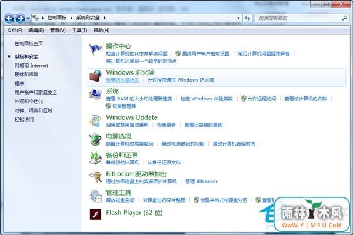Expand the arrow before 控制面板 breadcrumb
Image resolution: width=353 pixels, height=235 pixels.
[42, 18]
